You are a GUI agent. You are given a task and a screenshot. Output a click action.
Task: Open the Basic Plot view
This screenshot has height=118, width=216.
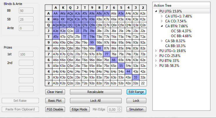(x=55, y=101)
